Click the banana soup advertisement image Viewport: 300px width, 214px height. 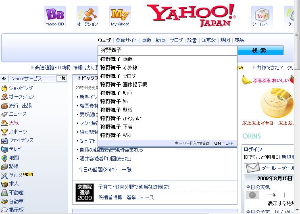point(277,102)
